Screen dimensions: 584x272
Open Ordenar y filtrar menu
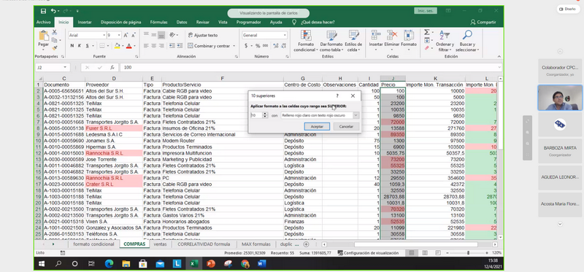coord(445,42)
